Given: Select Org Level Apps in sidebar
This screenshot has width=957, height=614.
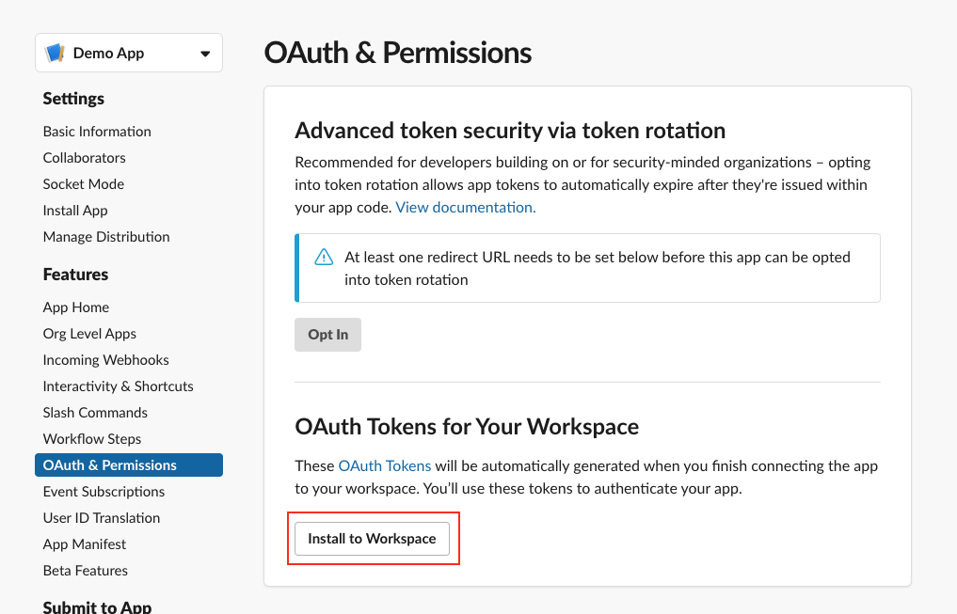Looking at the screenshot, I should [x=89, y=334].
